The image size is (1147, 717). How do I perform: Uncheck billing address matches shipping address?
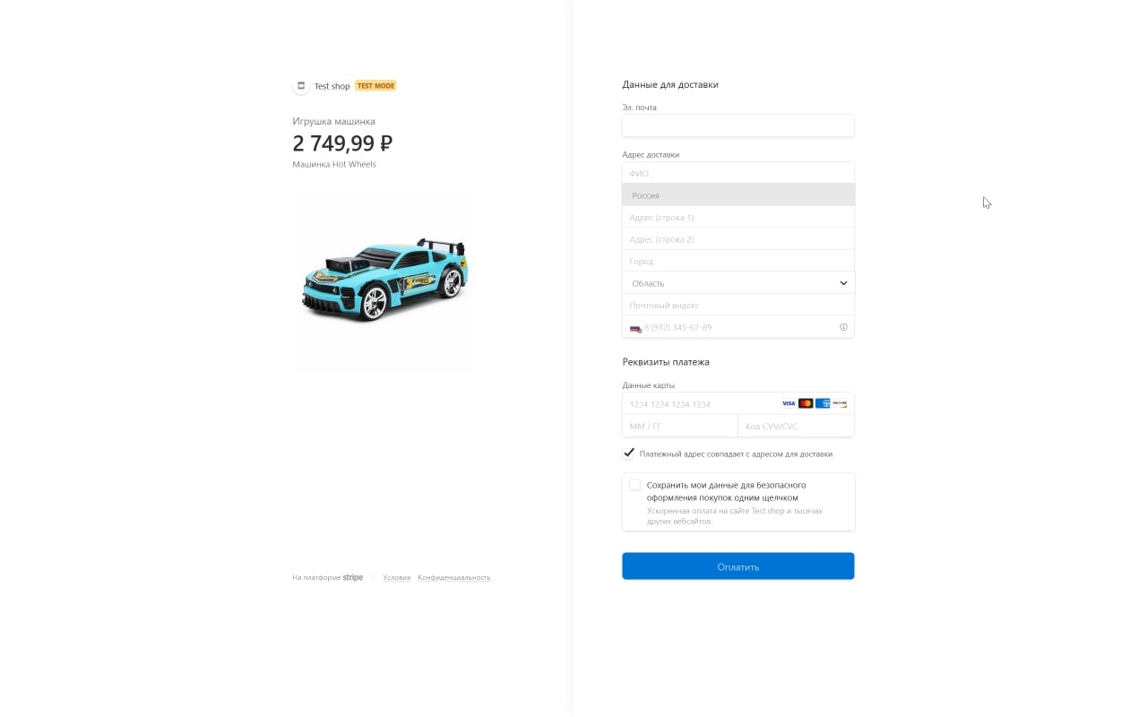(x=628, y=453)
